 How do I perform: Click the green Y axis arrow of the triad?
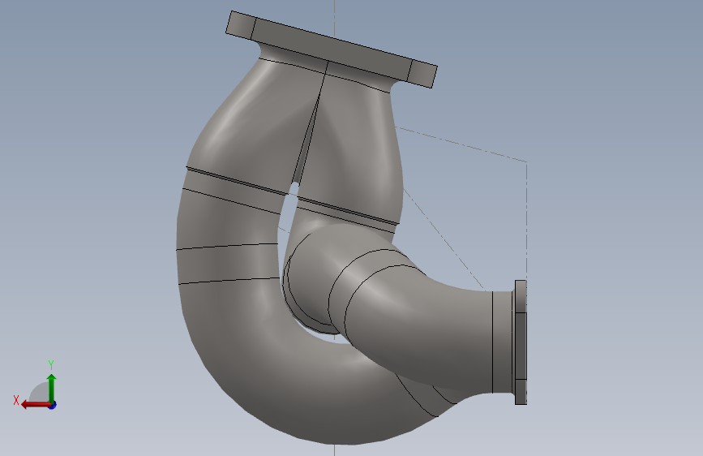[x=52, y=389]
